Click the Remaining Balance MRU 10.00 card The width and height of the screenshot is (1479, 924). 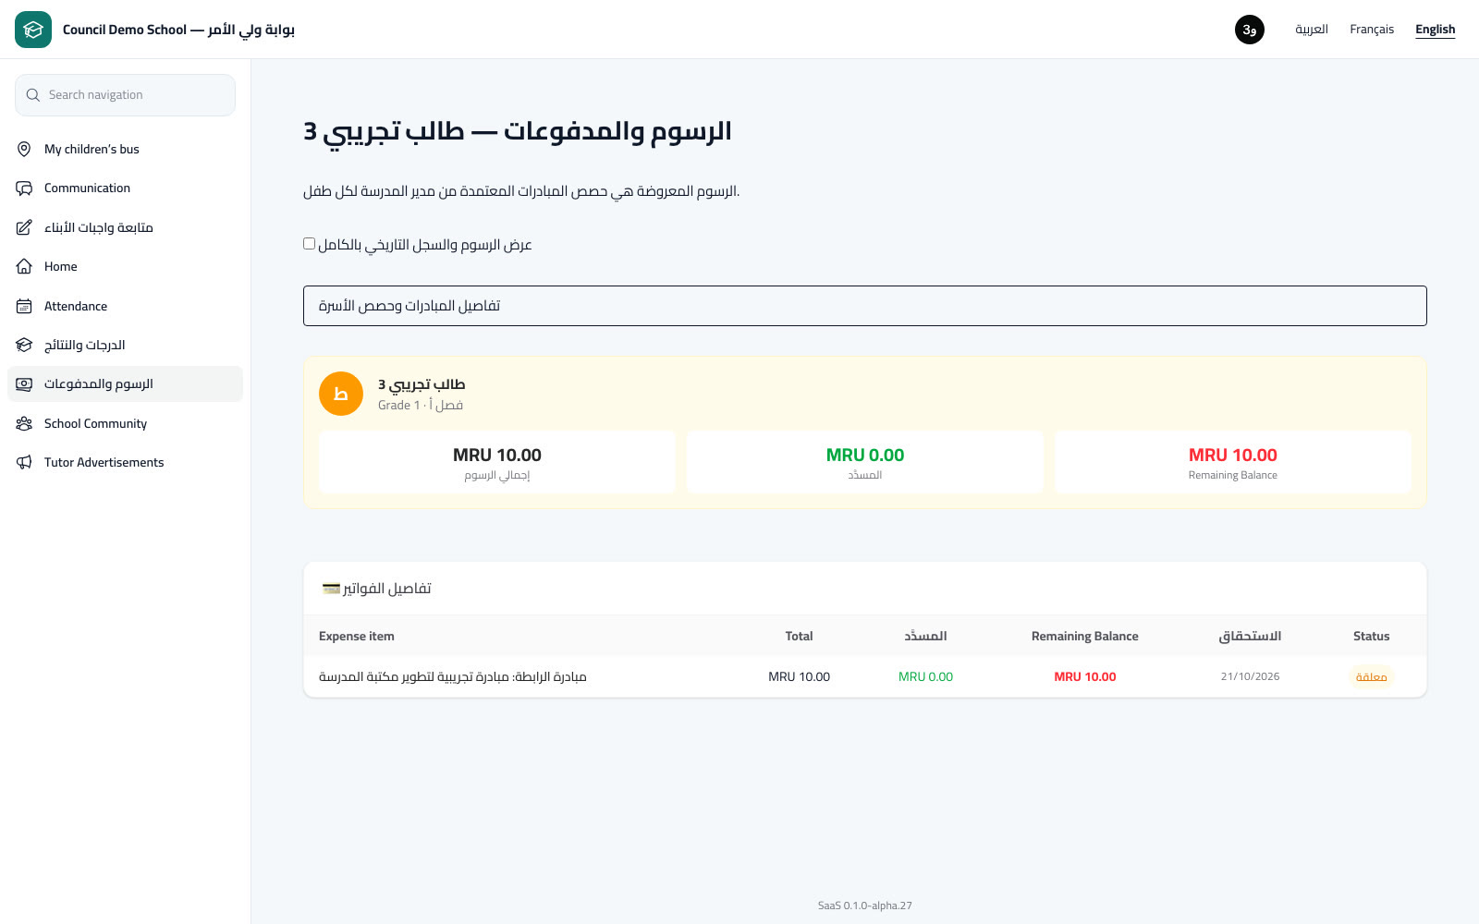pyautogui.click(x=1233, y=462)
